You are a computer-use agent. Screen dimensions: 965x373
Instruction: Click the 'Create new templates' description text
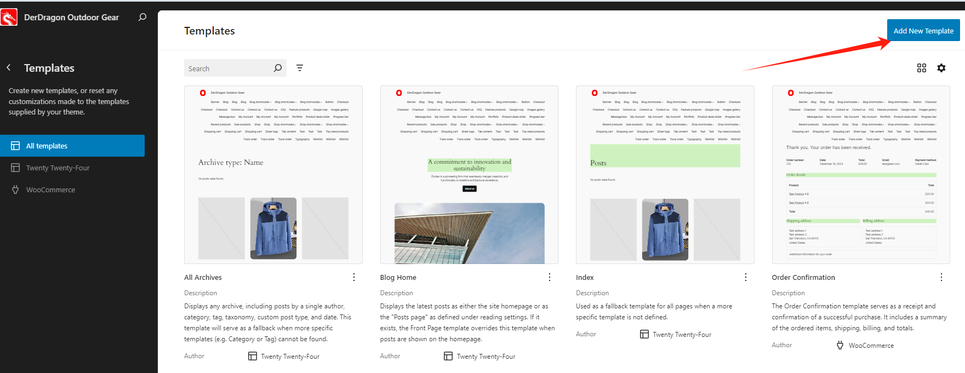[x=69, y=101]
